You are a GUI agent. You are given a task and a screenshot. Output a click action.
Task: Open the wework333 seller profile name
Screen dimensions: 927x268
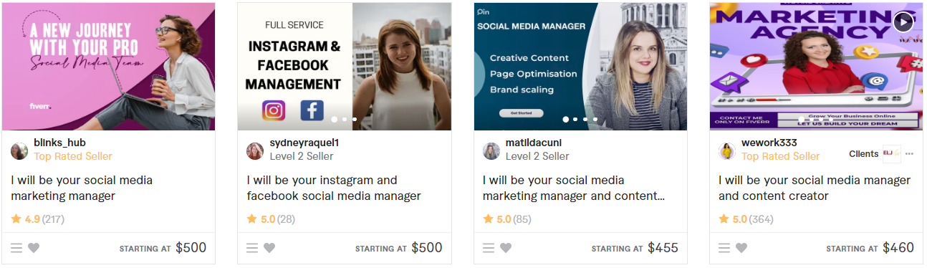click(x=769, y=143)
